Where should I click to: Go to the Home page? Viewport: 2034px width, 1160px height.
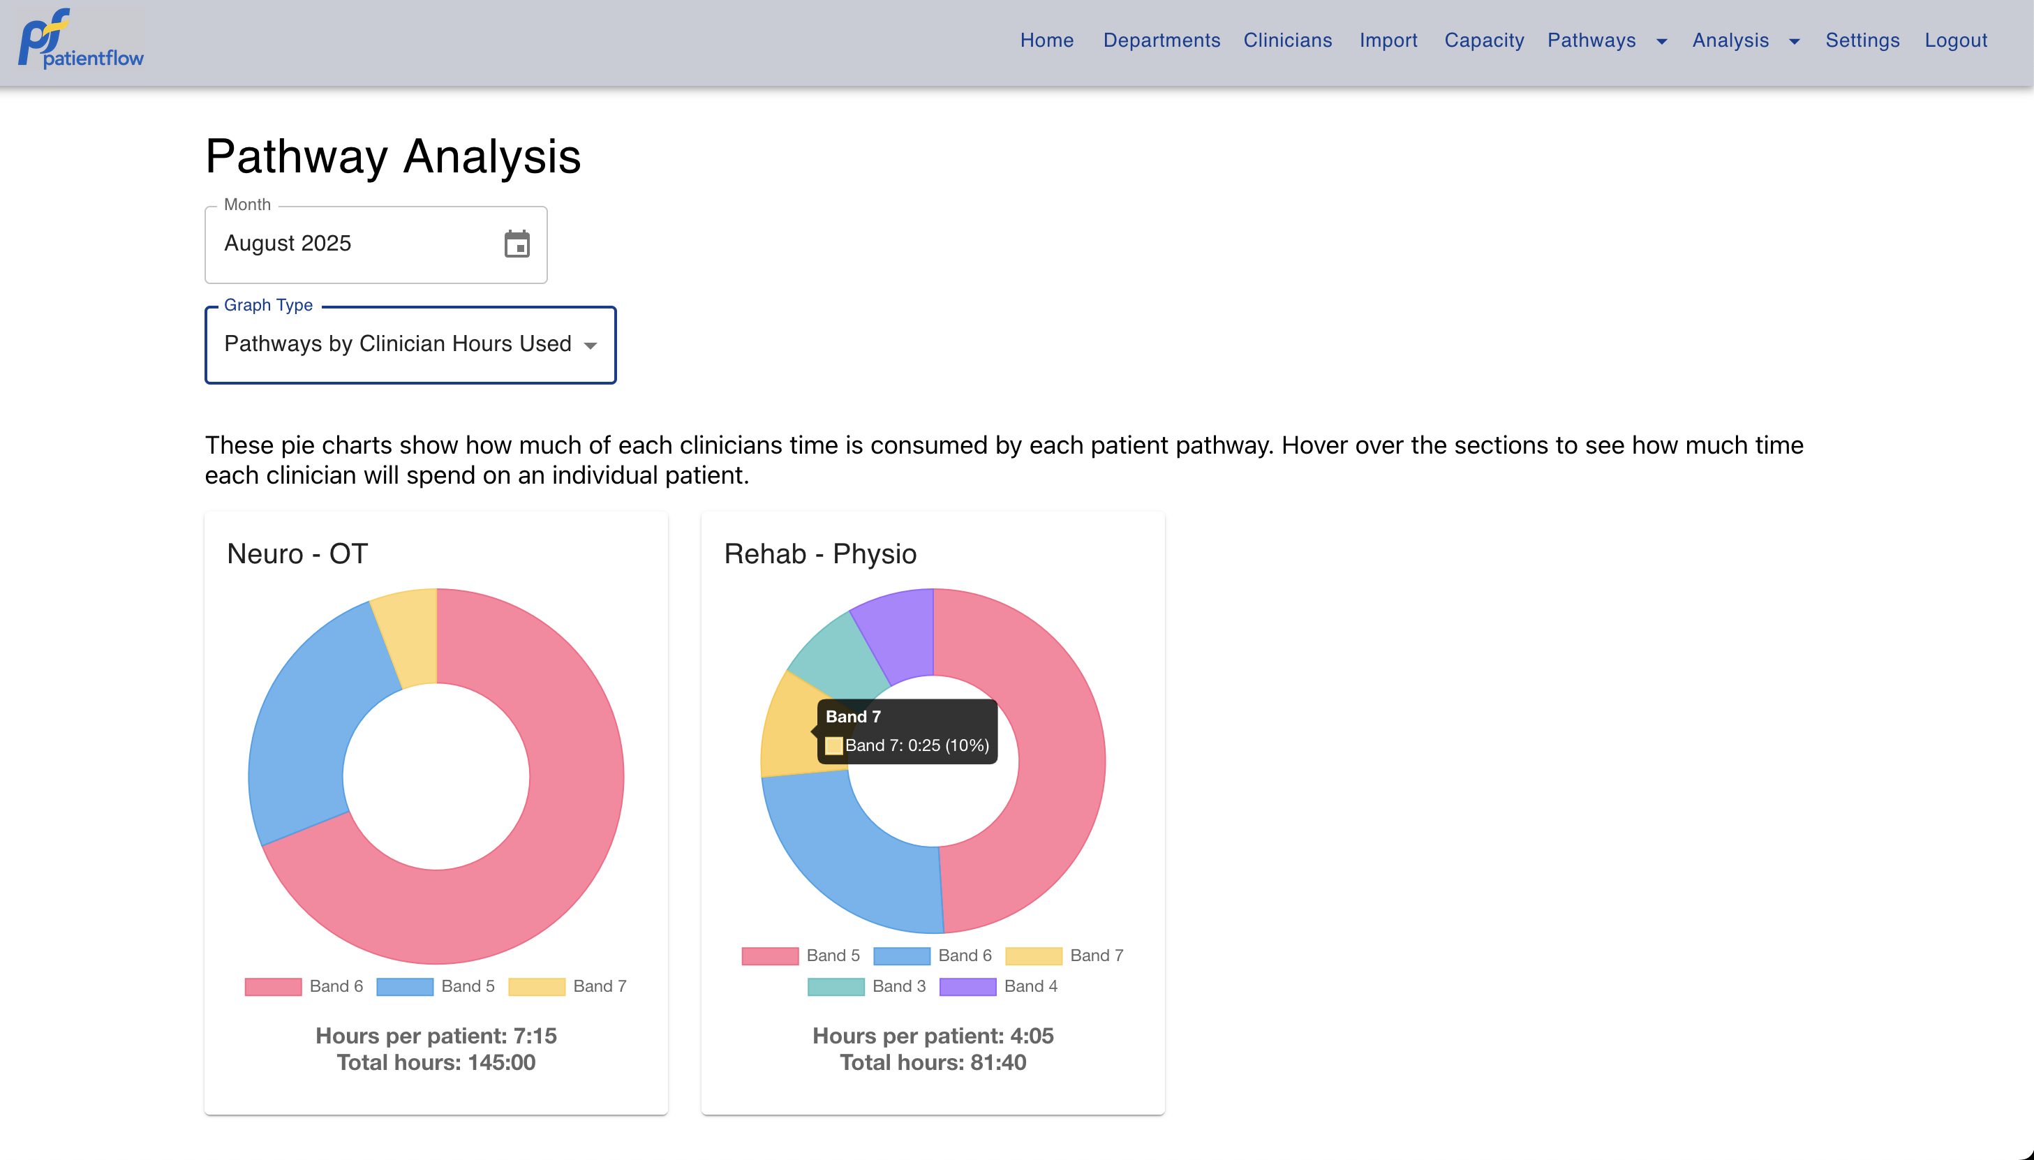coord(1046,40)
